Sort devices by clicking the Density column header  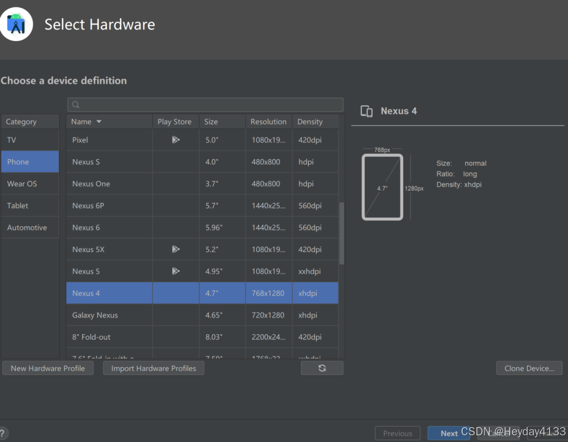[x=309, y=122]
